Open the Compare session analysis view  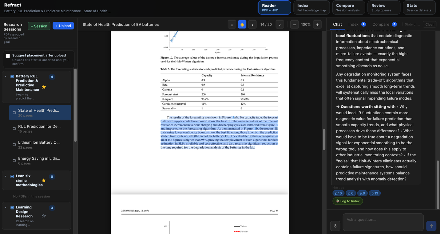(348, 7)
